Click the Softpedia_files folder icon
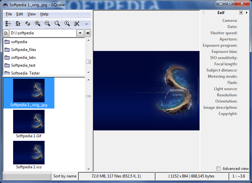The height and width of the screenshot is (183, 252). (x=7, y=50)
